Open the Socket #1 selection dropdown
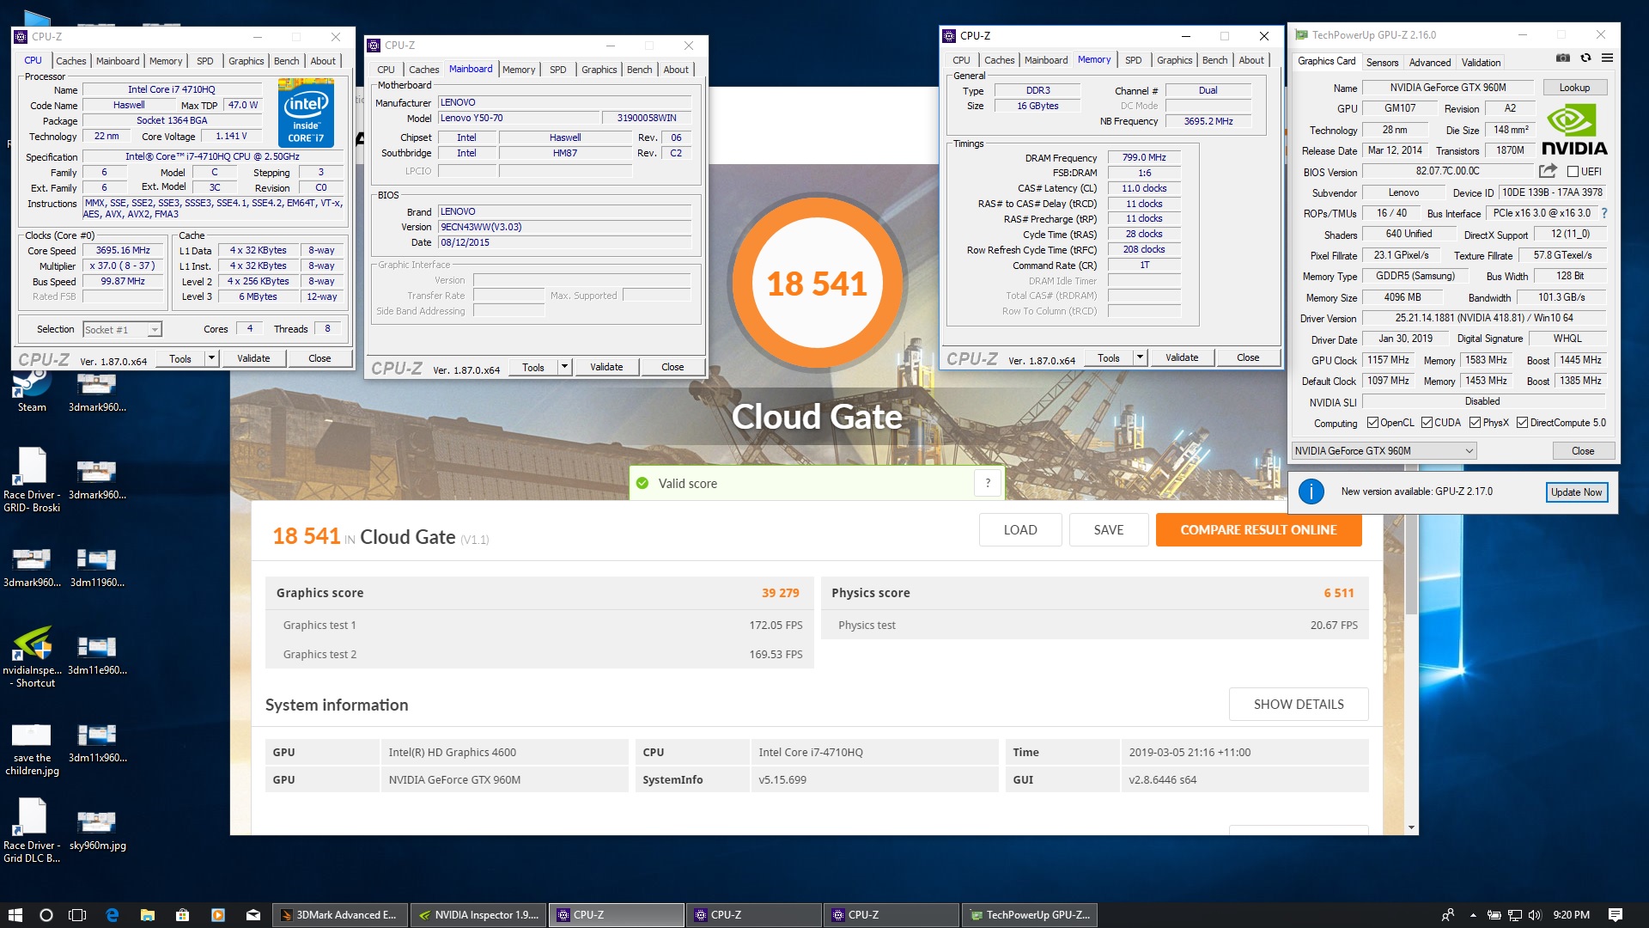 [x=122, y=330]
